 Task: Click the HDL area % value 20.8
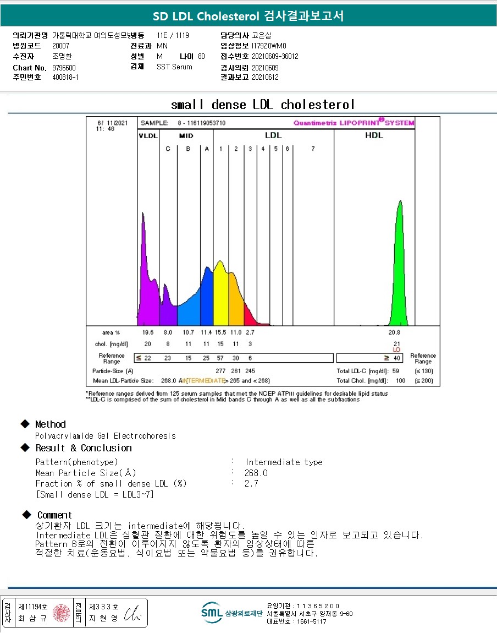point(394,332)
